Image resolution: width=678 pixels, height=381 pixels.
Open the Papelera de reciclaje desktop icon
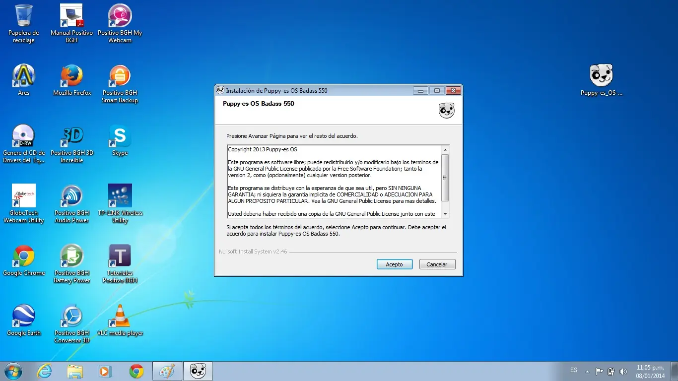pyautogui.click(x=23, y=23)
